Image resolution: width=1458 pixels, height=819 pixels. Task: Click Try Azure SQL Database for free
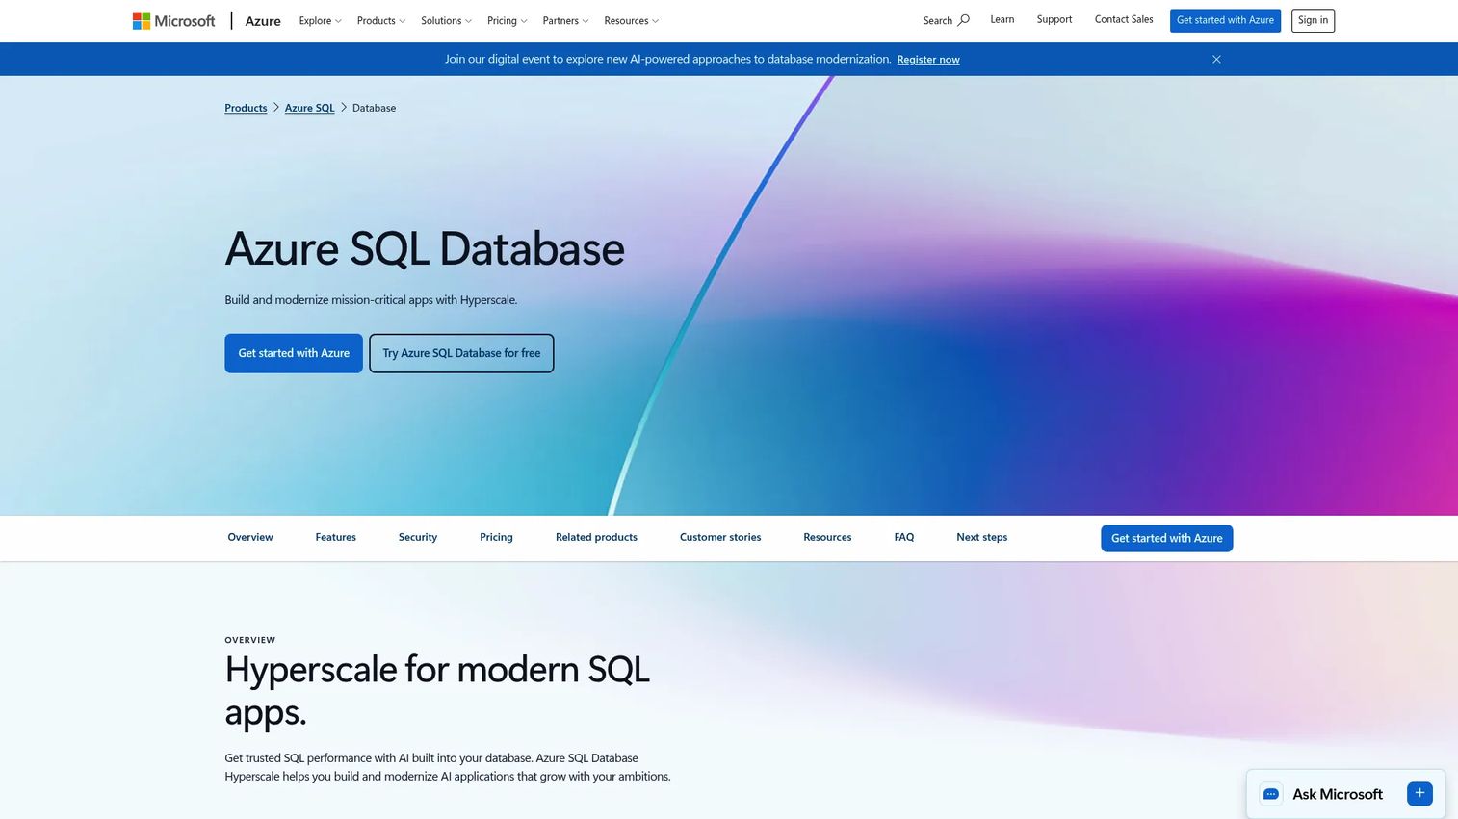coord(461,353)
